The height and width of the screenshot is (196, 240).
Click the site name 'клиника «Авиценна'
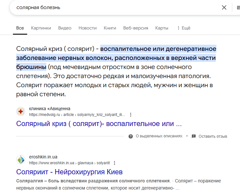[49, 109]
